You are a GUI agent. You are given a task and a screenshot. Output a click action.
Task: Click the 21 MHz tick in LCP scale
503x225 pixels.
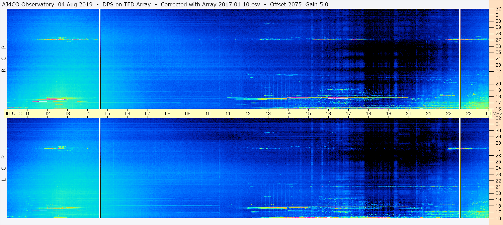click(x=498, y=187)
